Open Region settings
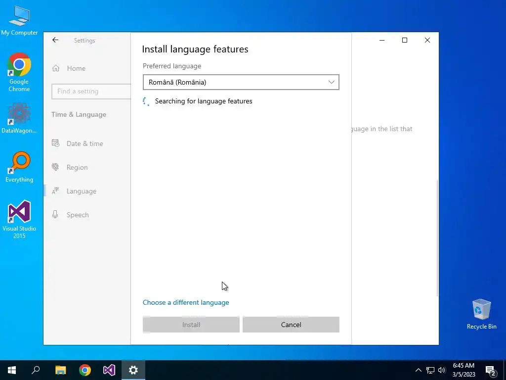506x380 pixels. 77,167
